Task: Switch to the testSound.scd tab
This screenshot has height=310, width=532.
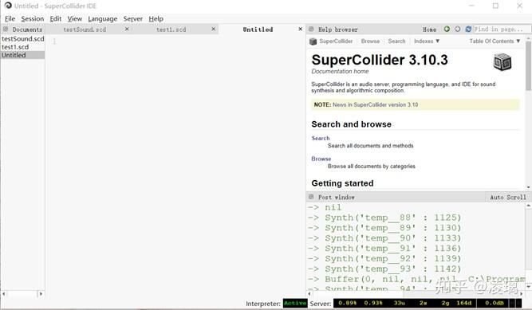Action: pos(85,29)
